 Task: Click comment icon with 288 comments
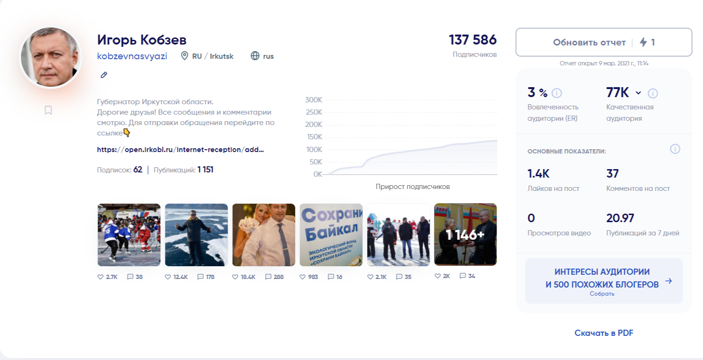[268, 277]
